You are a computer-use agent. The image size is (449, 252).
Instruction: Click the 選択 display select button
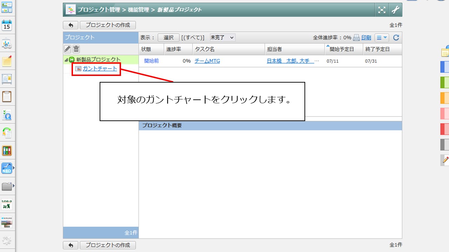tap(168, 38)
